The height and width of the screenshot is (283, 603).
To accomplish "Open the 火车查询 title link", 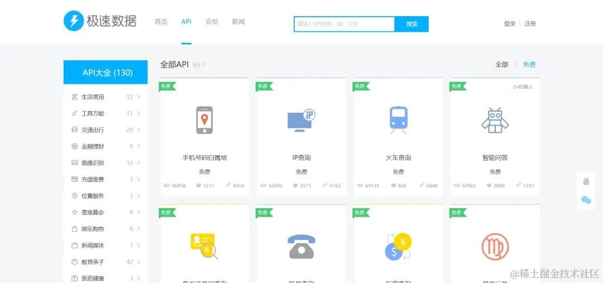I will tap(398, 157).
